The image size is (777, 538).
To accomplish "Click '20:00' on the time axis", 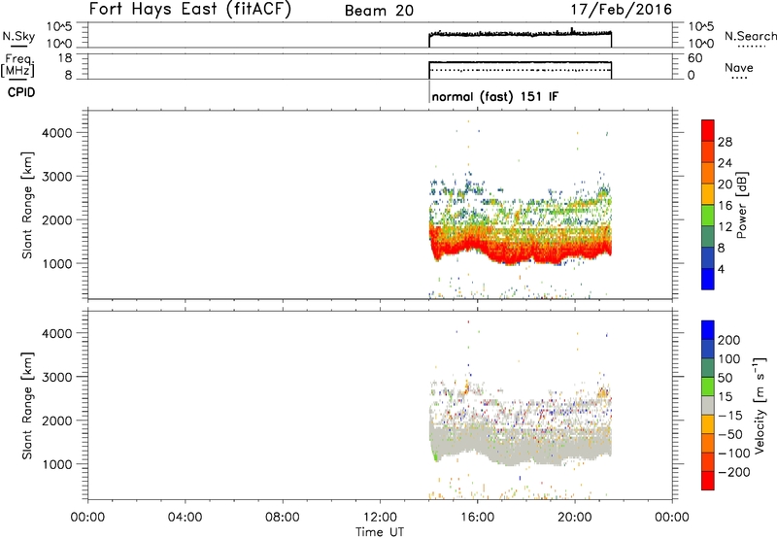I will pos(574,518).
